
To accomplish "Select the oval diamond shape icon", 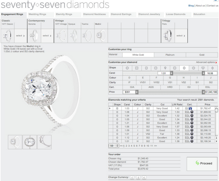I will pyautogui.click(x=184, y=68).
